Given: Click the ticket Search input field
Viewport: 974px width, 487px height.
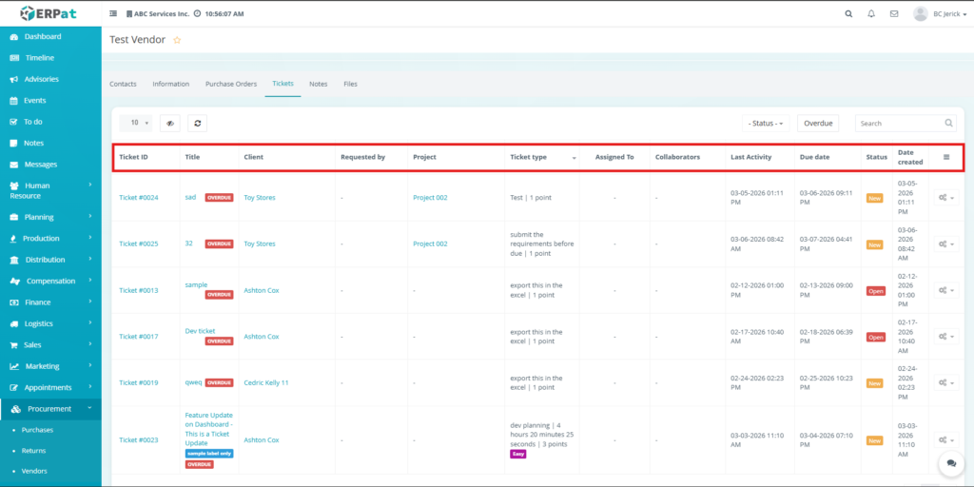Looking at the screenshot, I should (899, 123).
